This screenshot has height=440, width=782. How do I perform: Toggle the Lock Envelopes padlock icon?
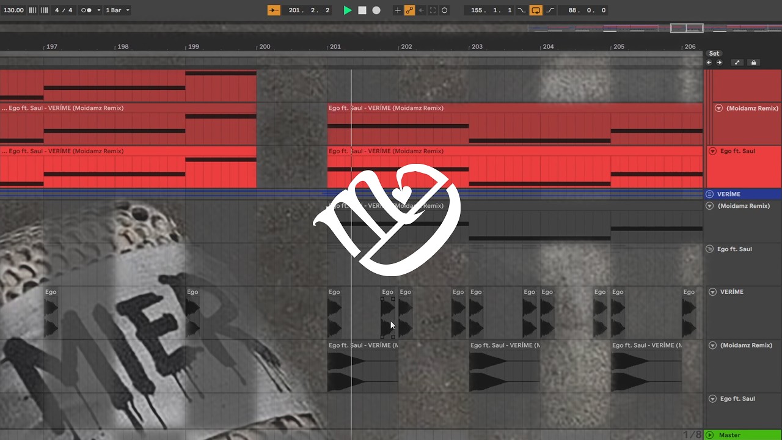753,62
